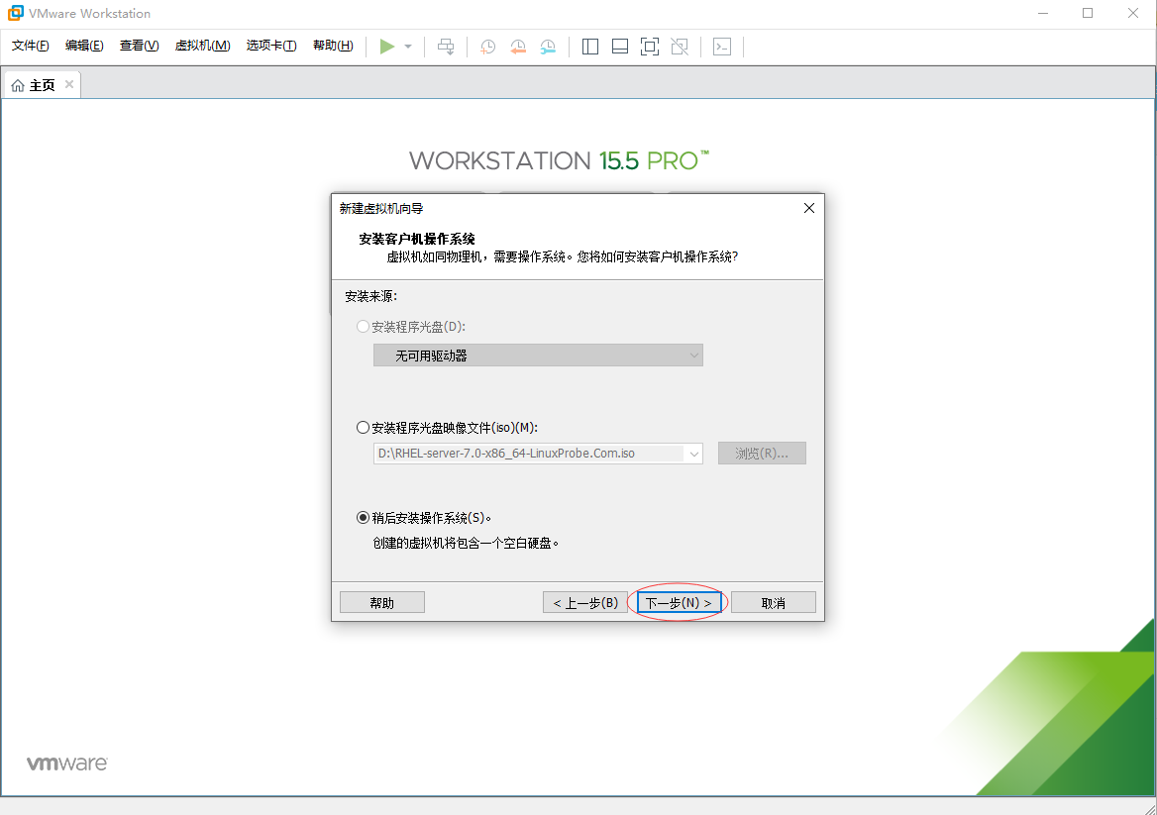The height and width of the screenshot is (815, 1157).
Task: Click Send Ctrl+Alt+Del toolbar icon
Action: tap(446, 47)
